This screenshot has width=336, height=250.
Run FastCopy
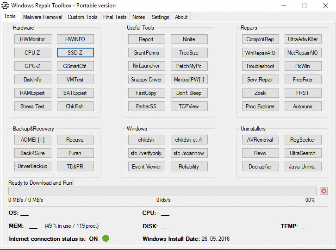(147, 93)
